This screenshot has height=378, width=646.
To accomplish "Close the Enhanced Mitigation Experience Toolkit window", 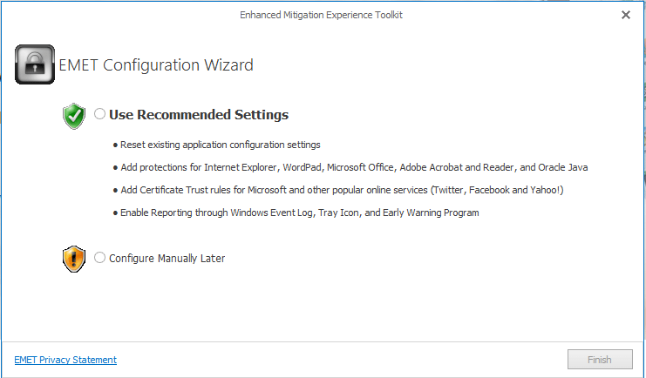I will coord(626,15).
